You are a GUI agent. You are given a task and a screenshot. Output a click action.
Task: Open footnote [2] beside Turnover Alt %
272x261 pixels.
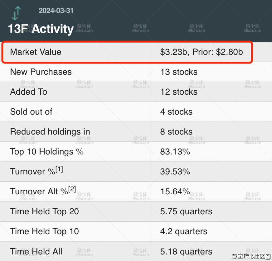[72, 189]
